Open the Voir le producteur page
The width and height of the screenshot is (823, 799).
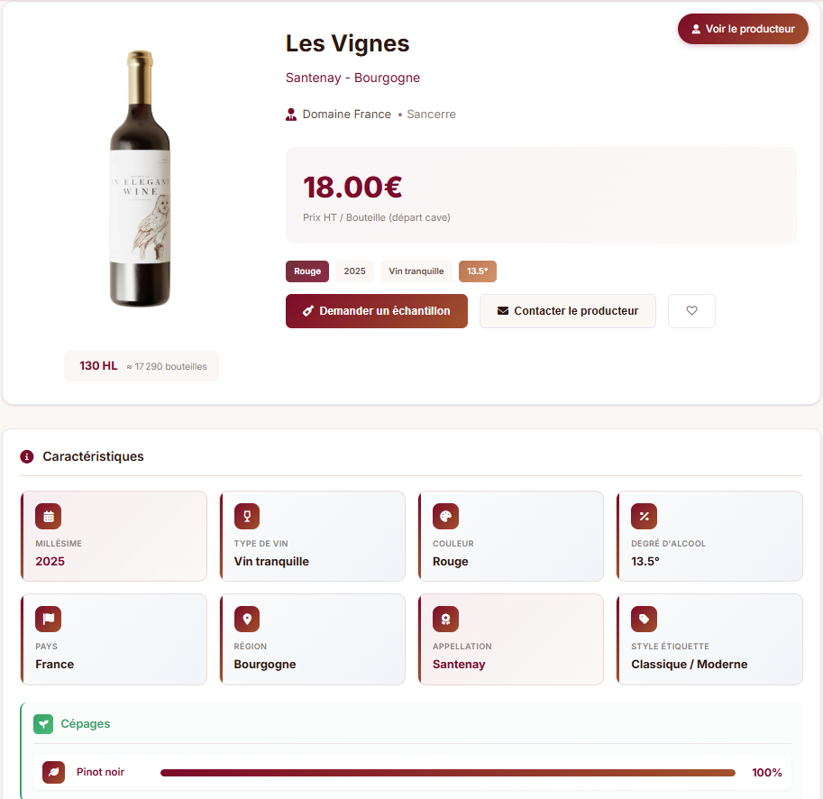coord(743,29)
